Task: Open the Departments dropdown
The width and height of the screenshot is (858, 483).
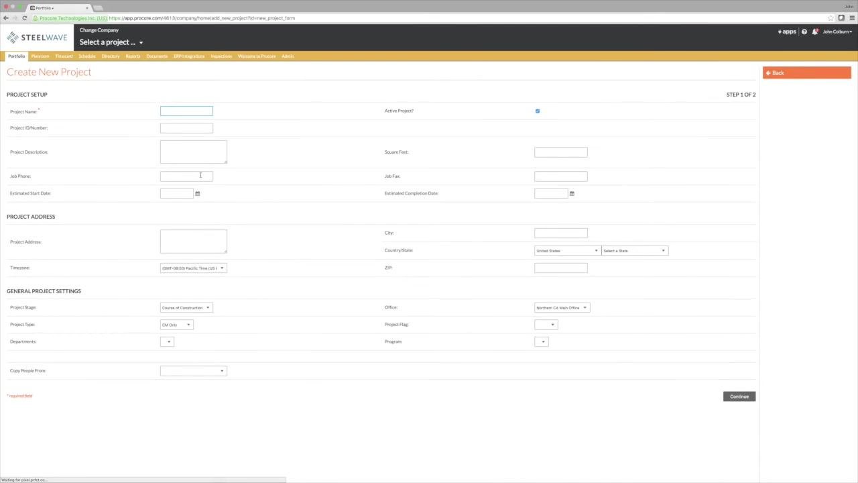Action: point(167,342)
